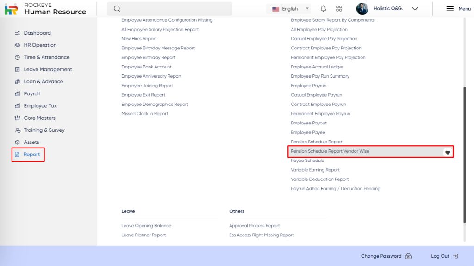
Task: Open Approval Process Report
Action: [254, 226]
